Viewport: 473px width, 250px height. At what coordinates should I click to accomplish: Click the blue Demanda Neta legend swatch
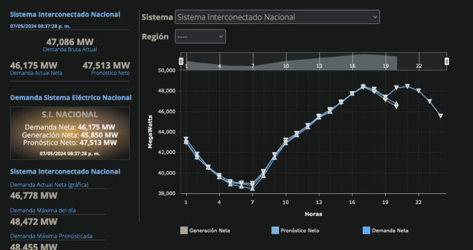(367, 231)
